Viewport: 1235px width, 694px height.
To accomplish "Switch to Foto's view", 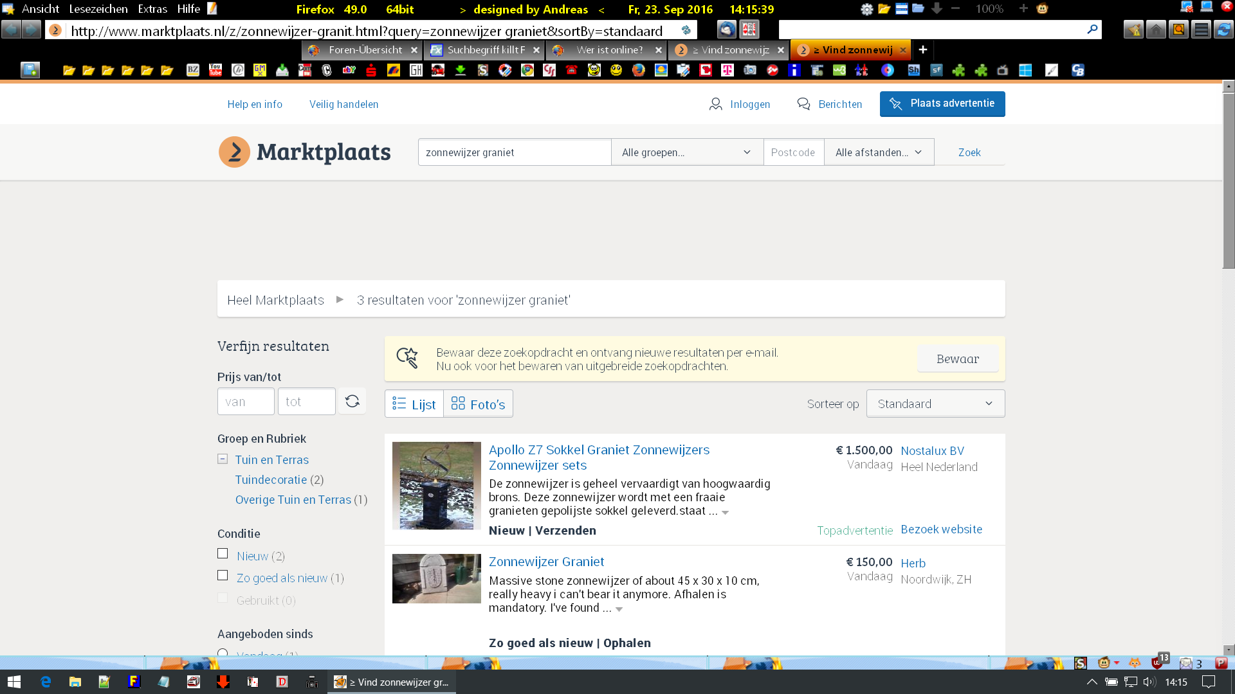I will coord(478,404).
